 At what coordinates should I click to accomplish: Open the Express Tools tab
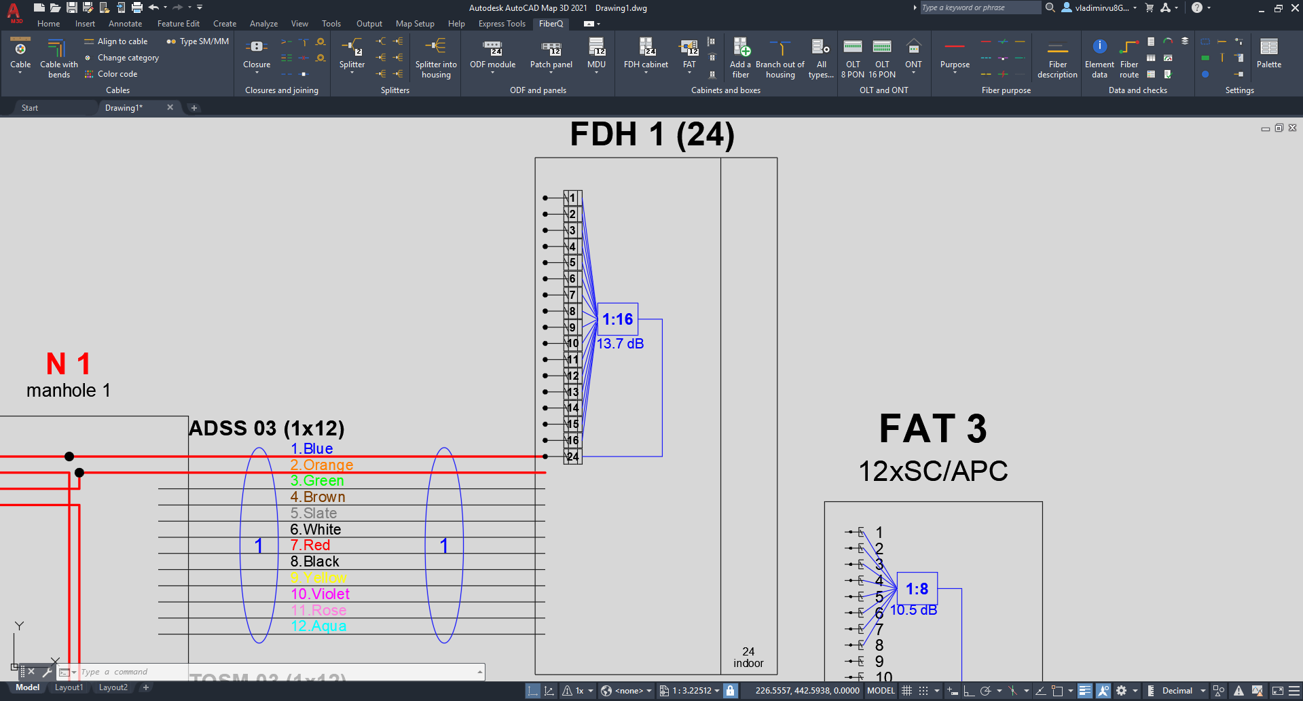502,24
